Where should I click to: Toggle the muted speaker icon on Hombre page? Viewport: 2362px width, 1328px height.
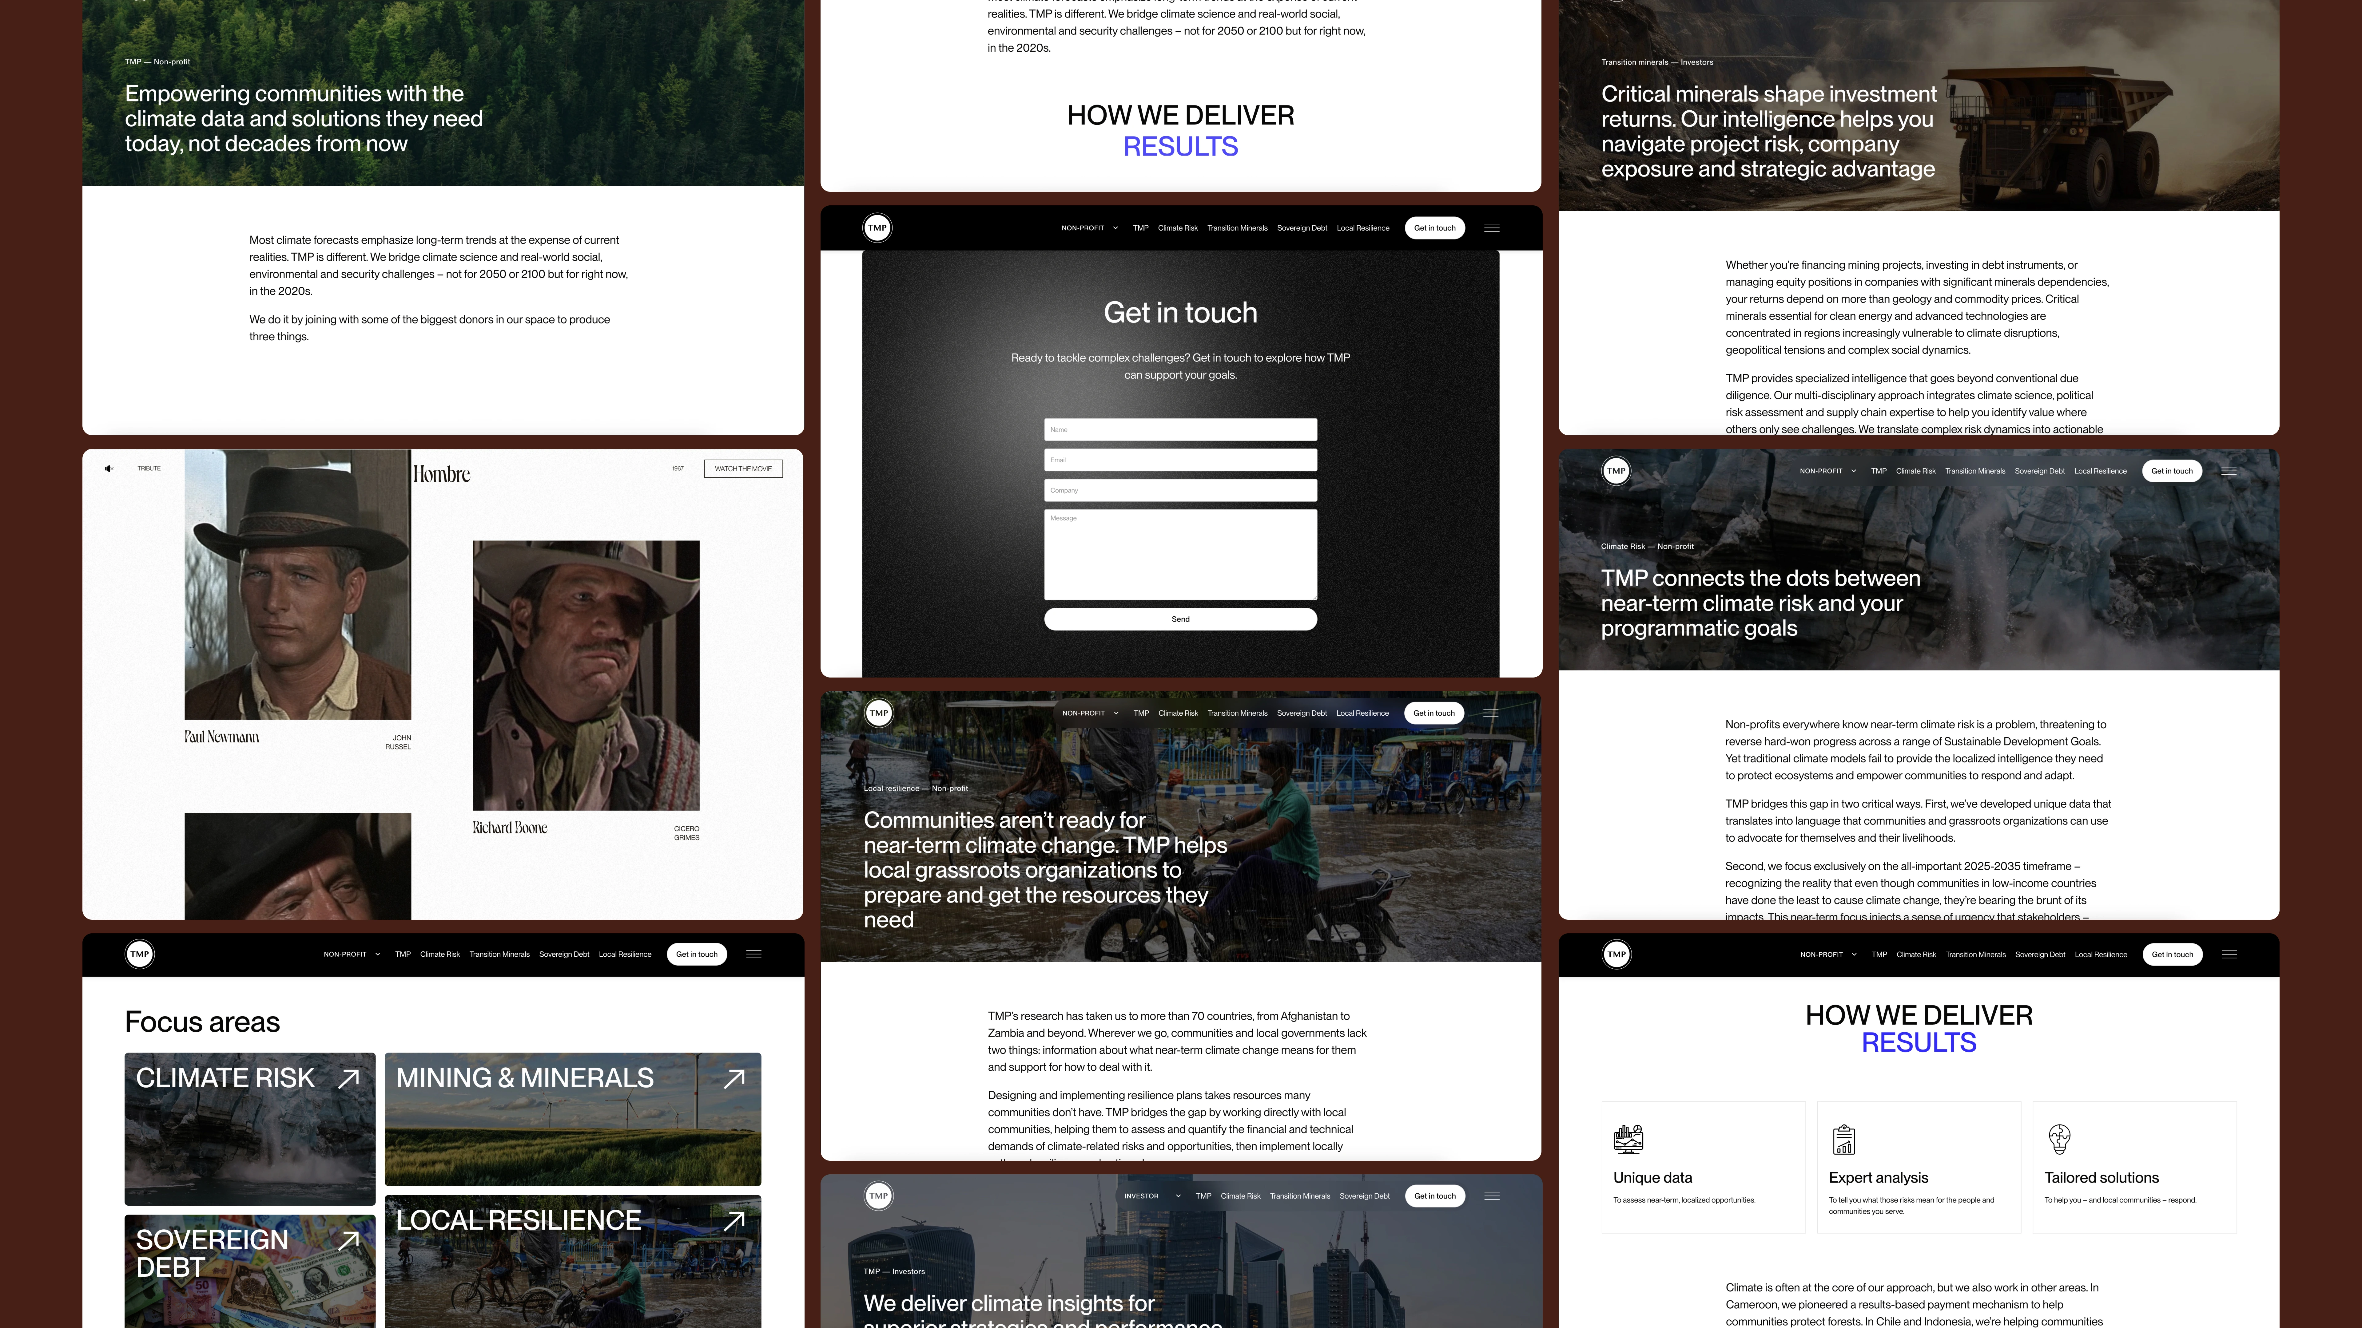[x=109, y=468]
